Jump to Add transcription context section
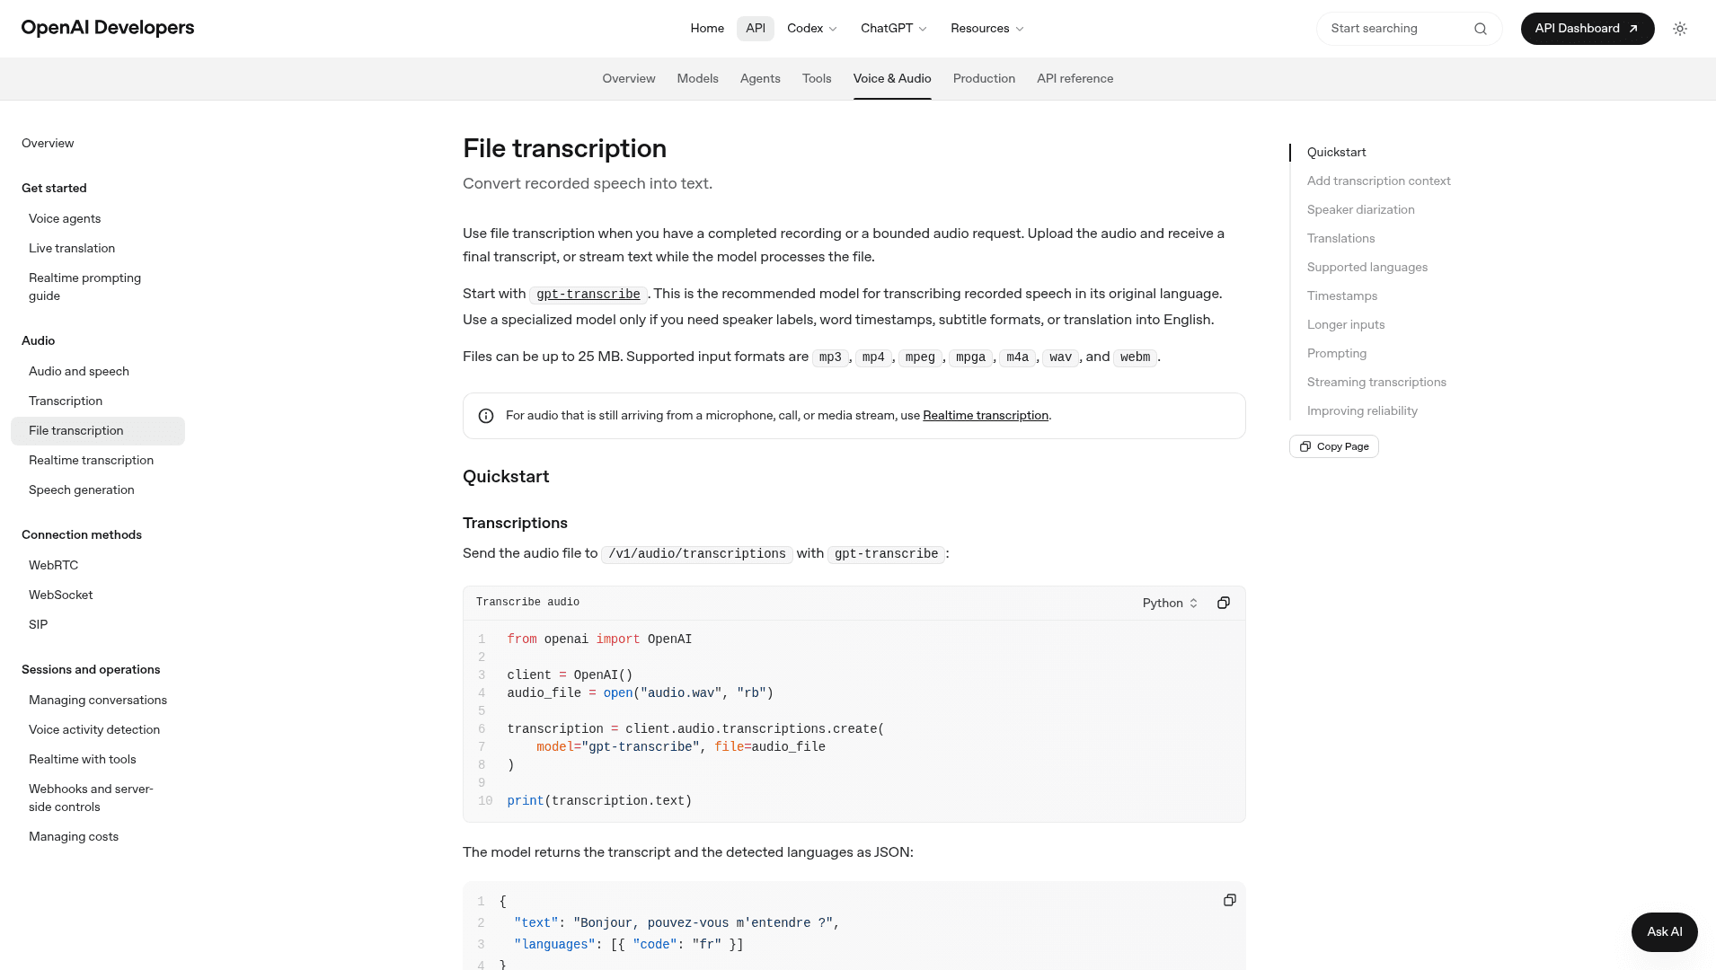1725x970 pixels. [x=1378, y=181]
